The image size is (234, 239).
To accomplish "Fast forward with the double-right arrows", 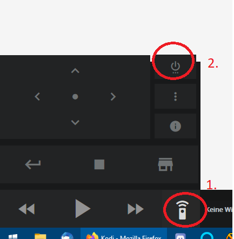I will 136,209.
